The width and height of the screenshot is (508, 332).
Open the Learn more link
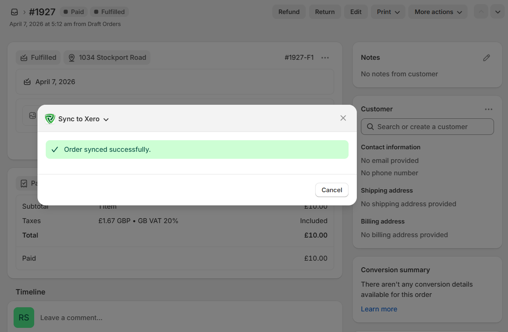pos(379,309)
